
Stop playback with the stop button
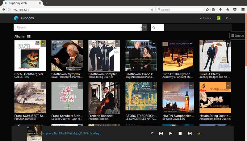180,133
